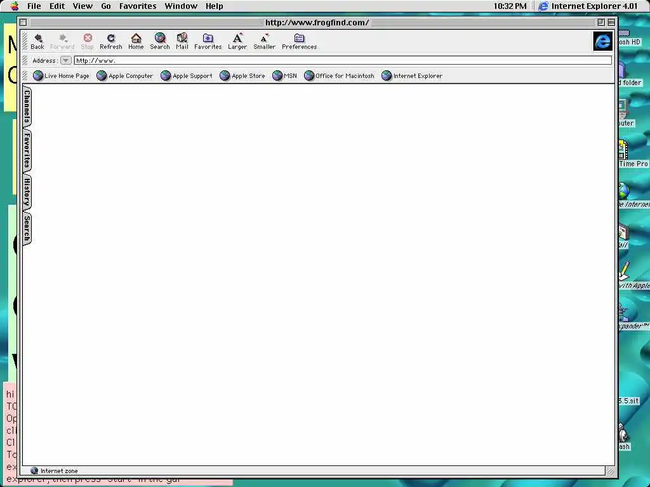Image resolution: width=650 pixels, height=487 pixels.
Task: Open the Internet Explorer 4.01 application menu
Action: [588, 6]
